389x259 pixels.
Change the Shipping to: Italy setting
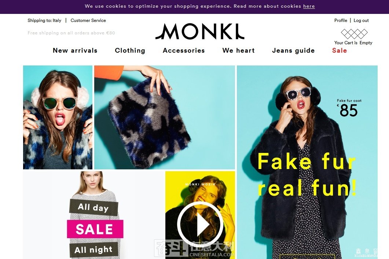44,20
